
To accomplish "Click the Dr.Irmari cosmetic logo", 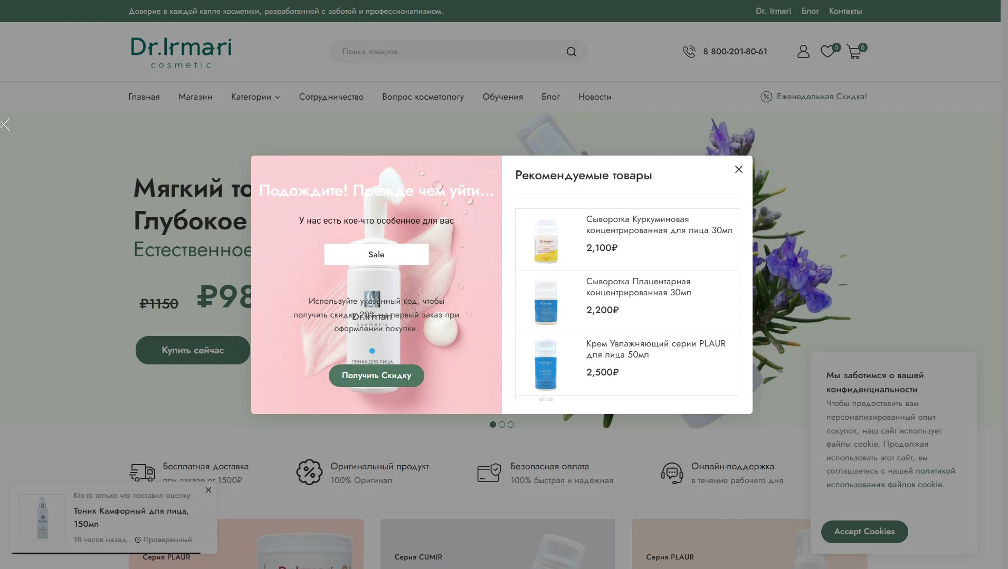I will click(181, 52).
